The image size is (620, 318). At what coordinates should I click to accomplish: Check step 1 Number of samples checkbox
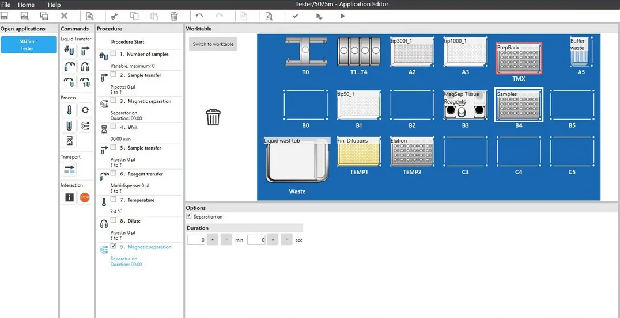click(x=114, y=53)
